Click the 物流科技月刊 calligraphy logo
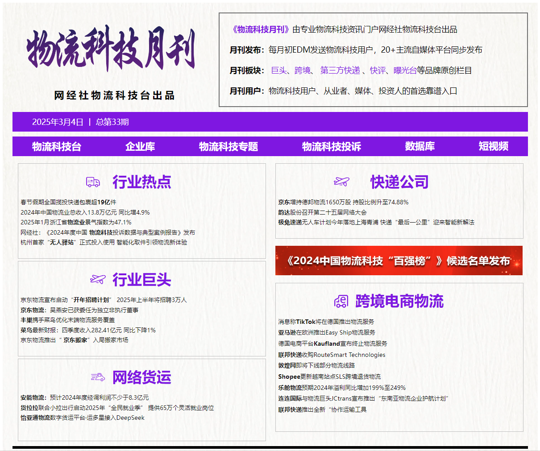 coord(111,48)
